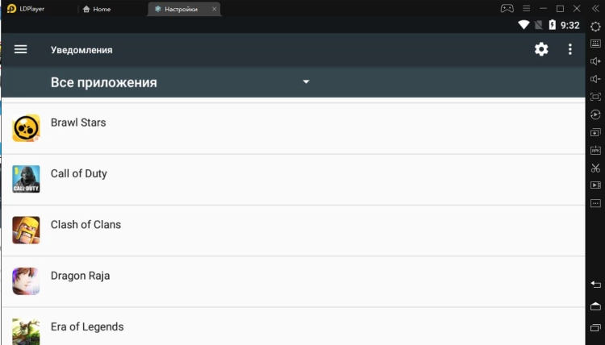This screenshot has height=345, width=605.
Task: Open notification settings gear icon
Action: click(541, 49)
